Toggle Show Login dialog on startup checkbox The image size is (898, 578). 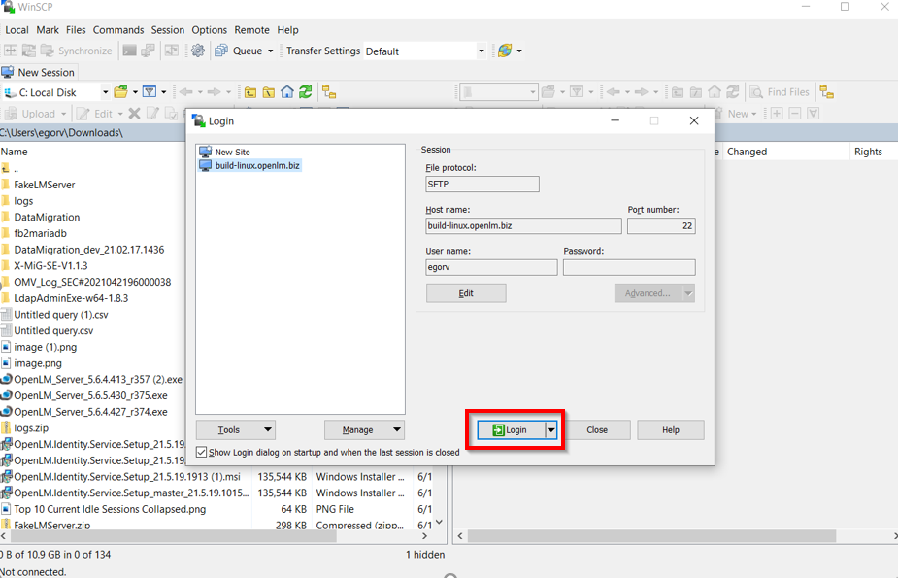point(202,452)
